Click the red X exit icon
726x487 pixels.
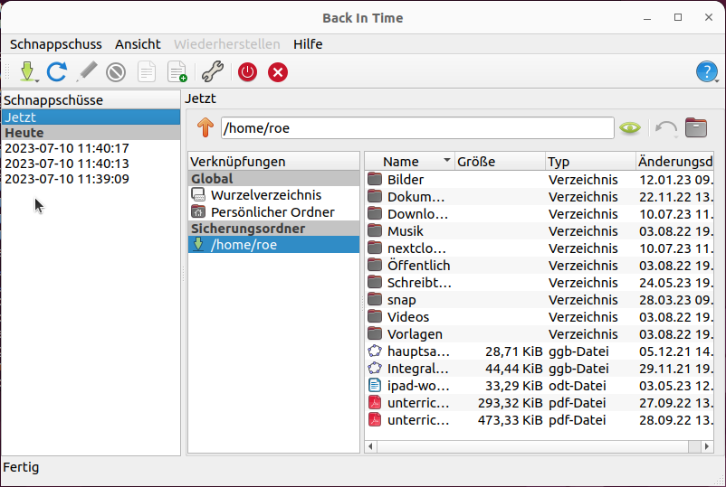[278, 71]
